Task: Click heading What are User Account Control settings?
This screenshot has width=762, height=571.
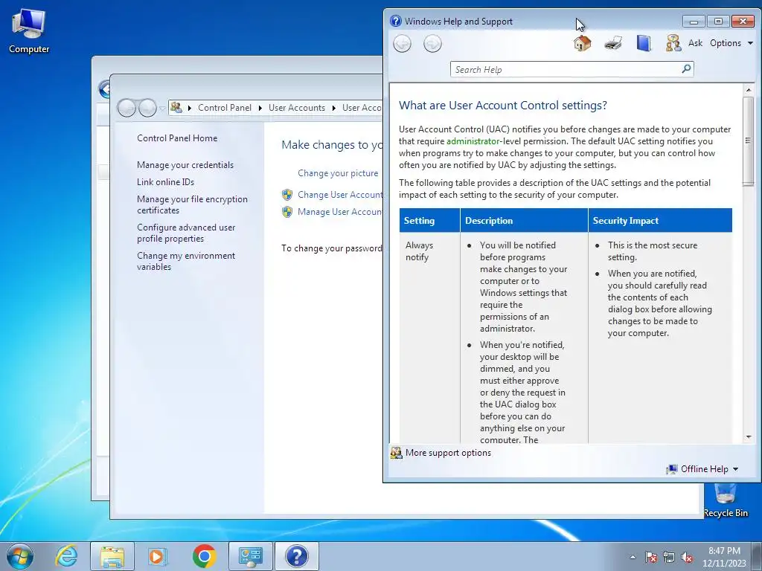Action: tap(503, 106)
